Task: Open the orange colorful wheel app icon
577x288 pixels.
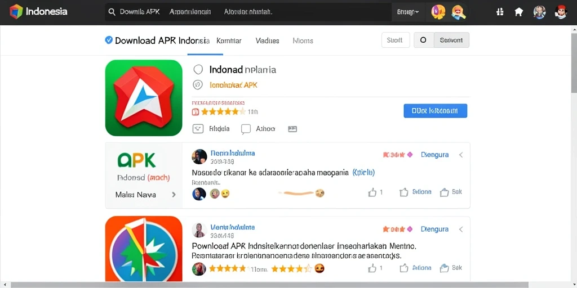Action: pos(144,249)
